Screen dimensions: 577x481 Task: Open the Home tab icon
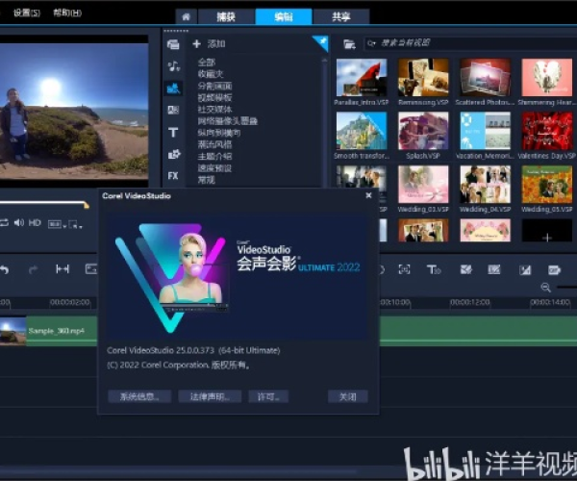tap(187, 16)
